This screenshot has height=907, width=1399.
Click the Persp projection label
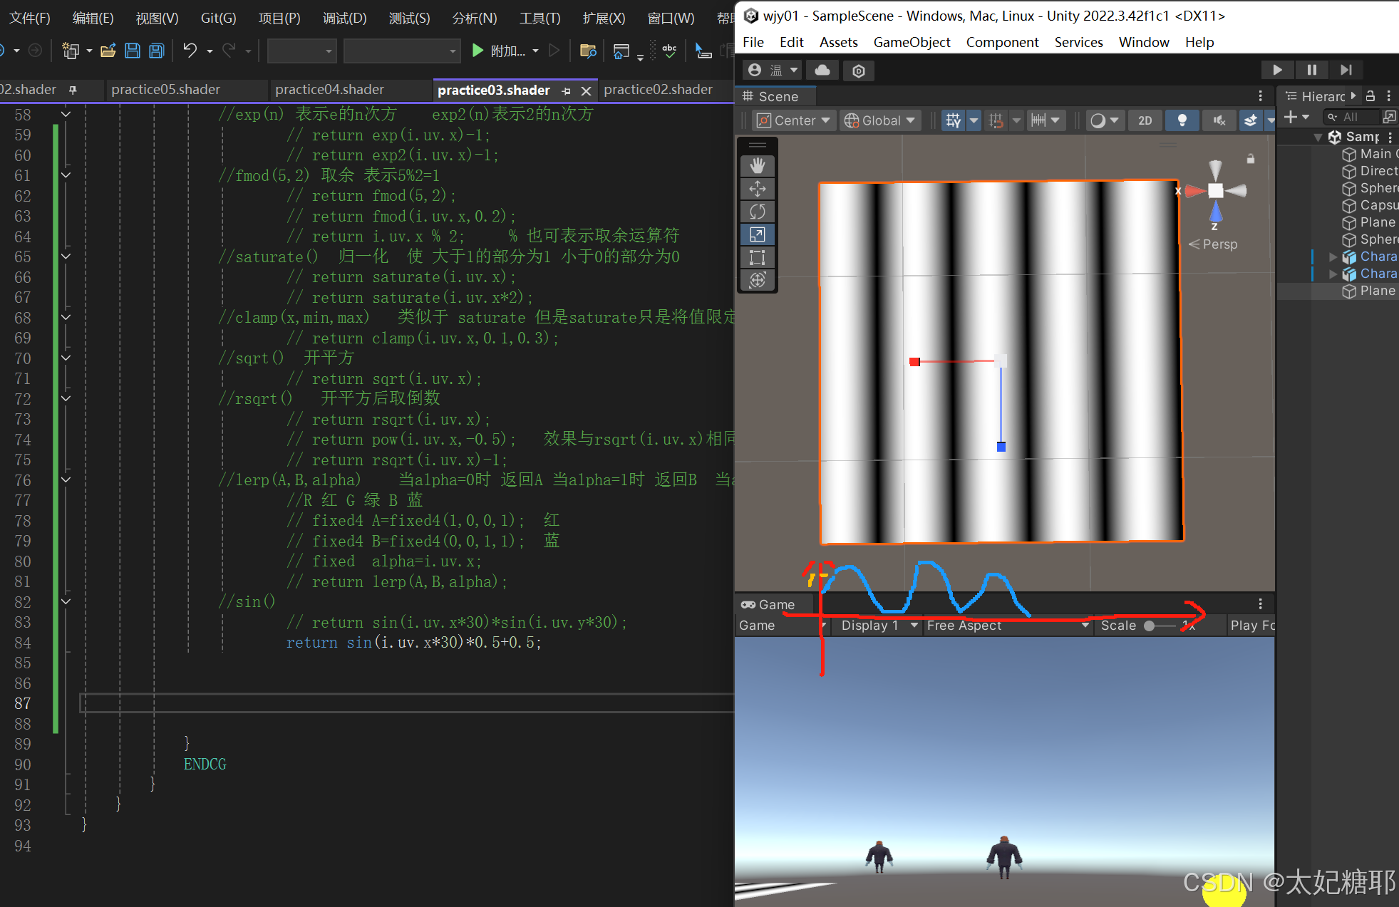pyautogui.click(x=1219, y=244)
